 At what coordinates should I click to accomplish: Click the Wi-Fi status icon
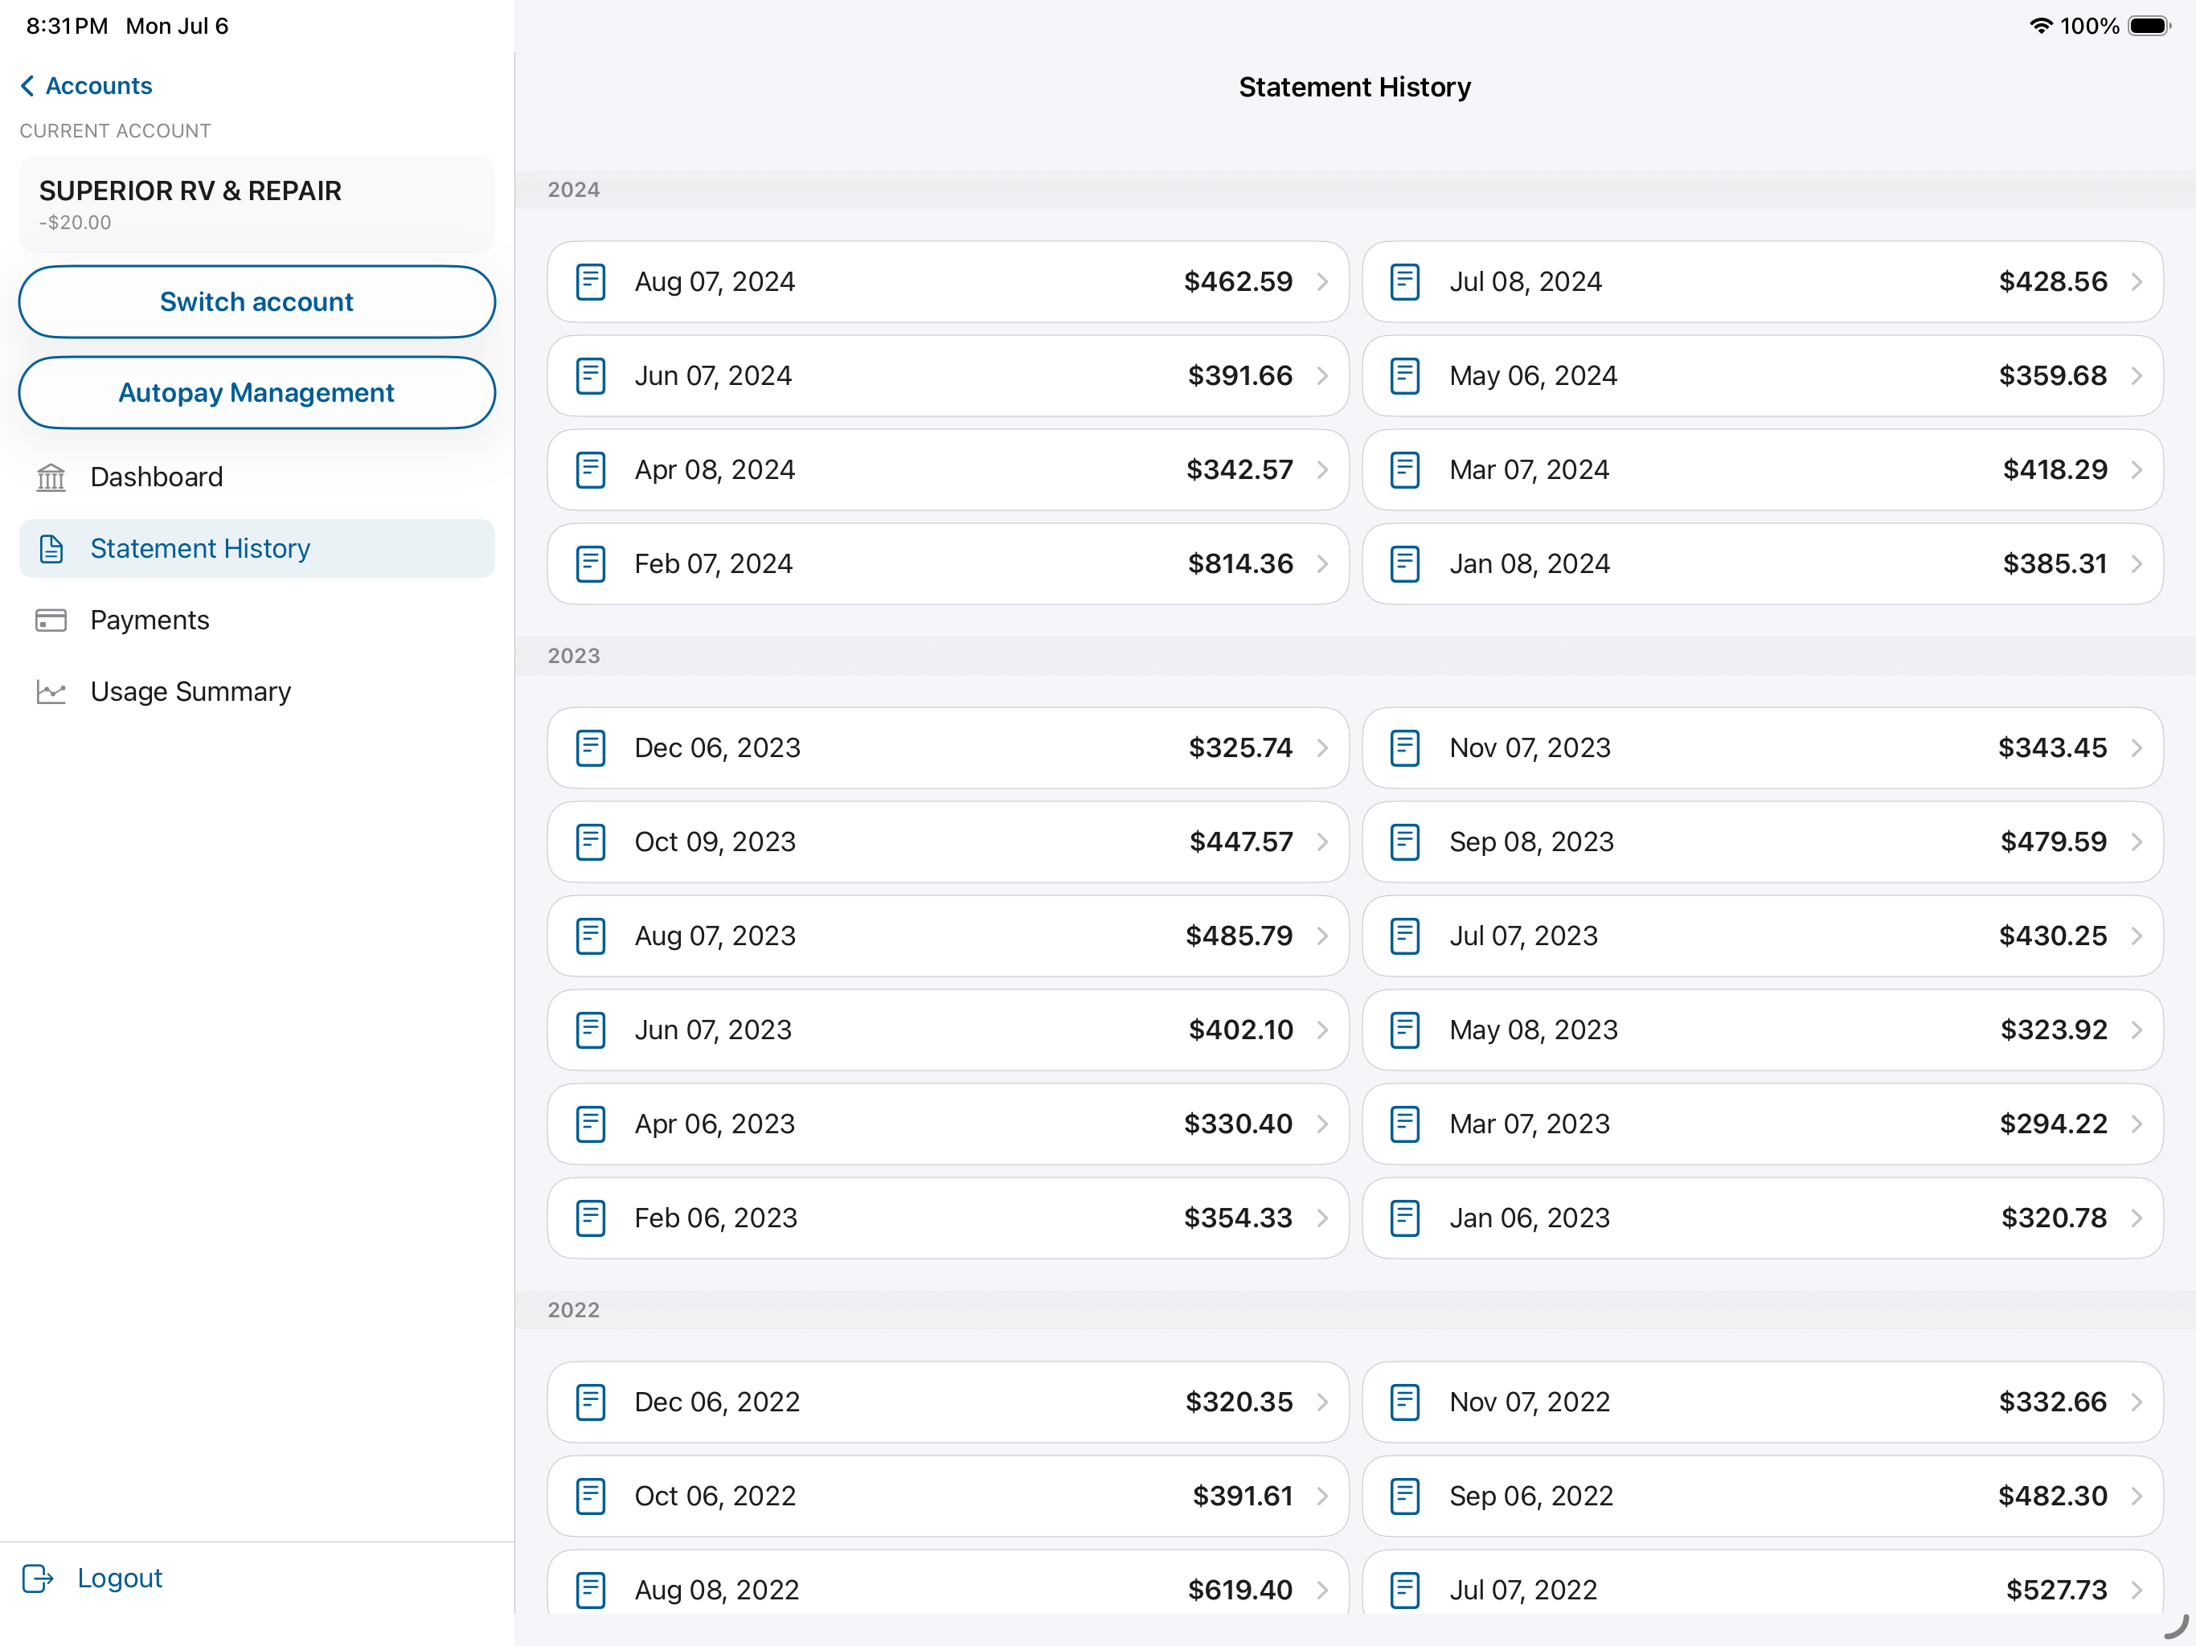2040,26
